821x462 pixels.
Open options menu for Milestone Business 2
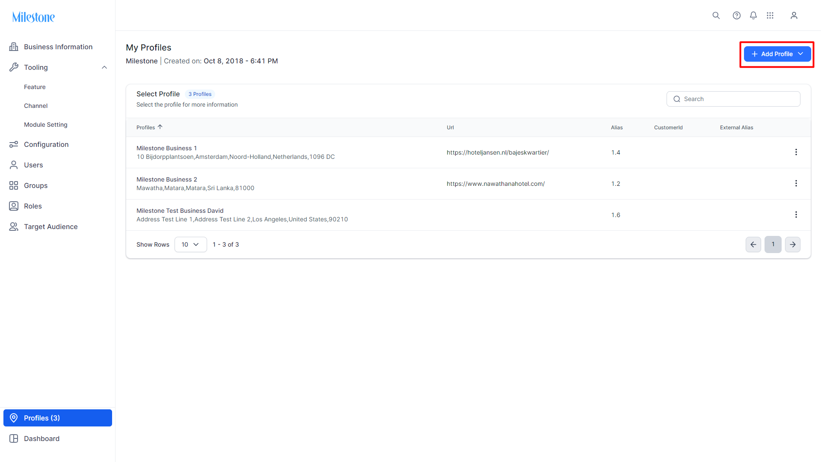796,183
